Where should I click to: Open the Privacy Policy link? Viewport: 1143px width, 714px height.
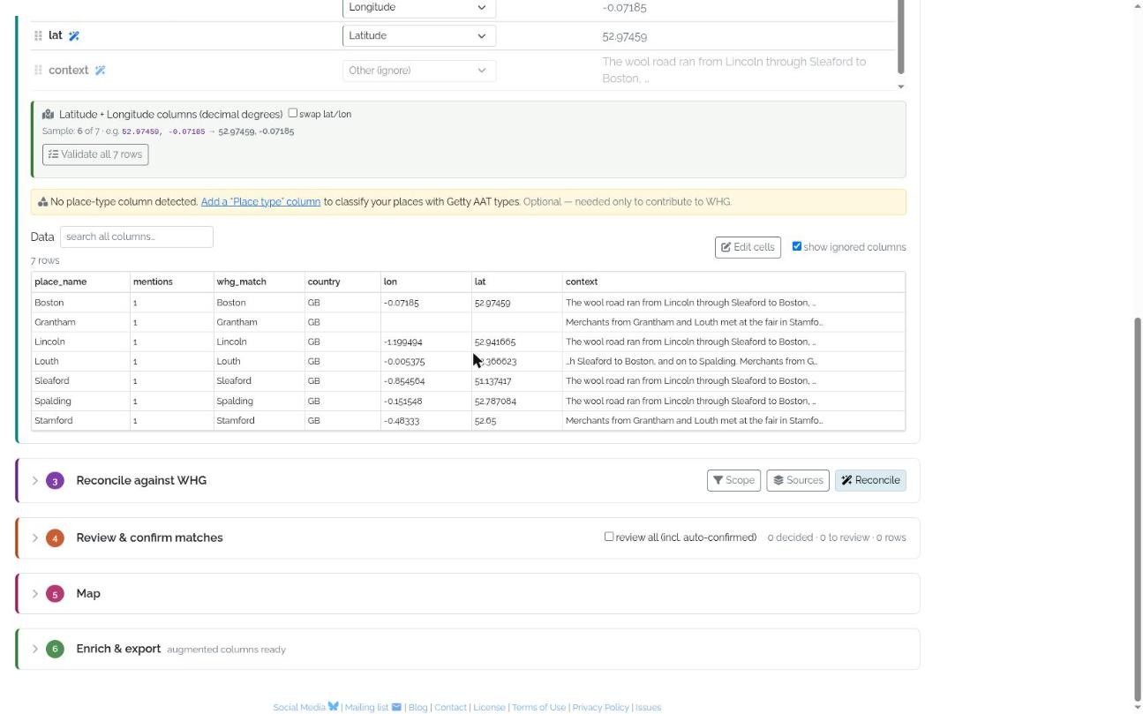600,708
